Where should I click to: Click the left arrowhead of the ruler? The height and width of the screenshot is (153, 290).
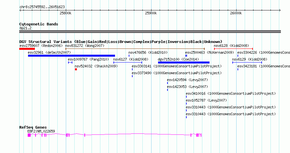pos(20,10)
